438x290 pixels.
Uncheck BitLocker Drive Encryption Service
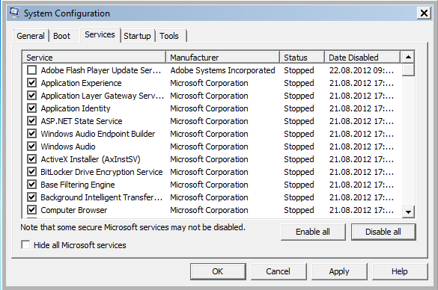(x=32, y=172)
